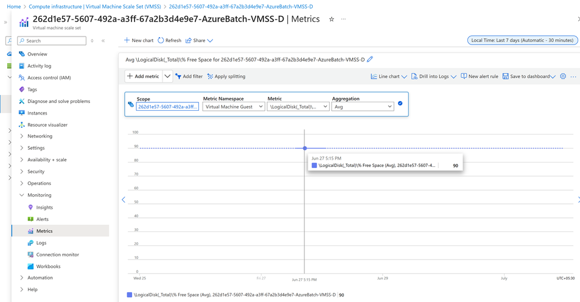Open the Drill into Logs dropdown
Screen dimensions: 580x302
(433, 77)
